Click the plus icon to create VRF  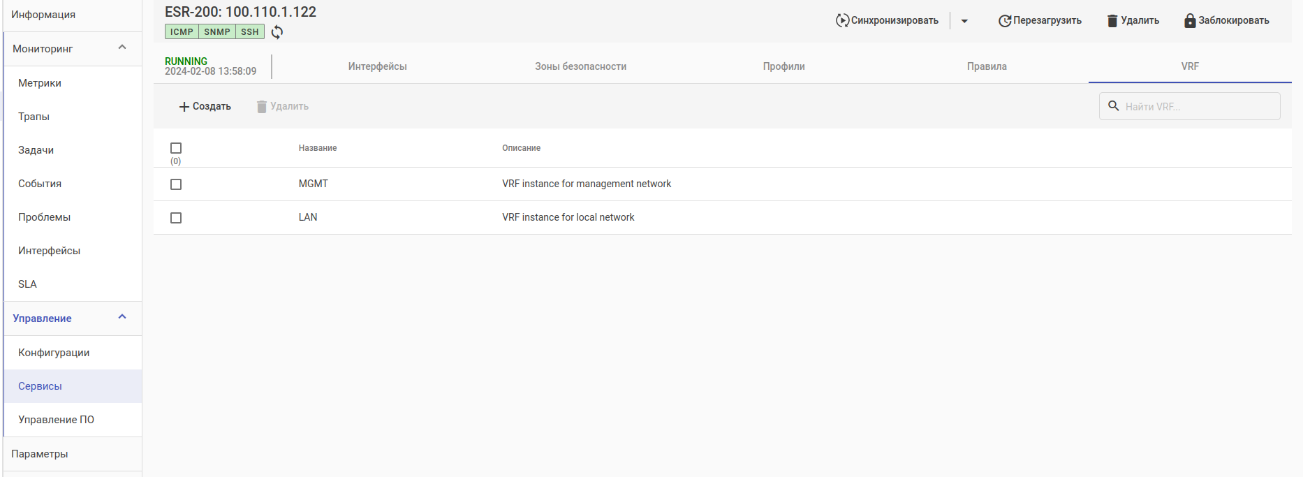184,107
